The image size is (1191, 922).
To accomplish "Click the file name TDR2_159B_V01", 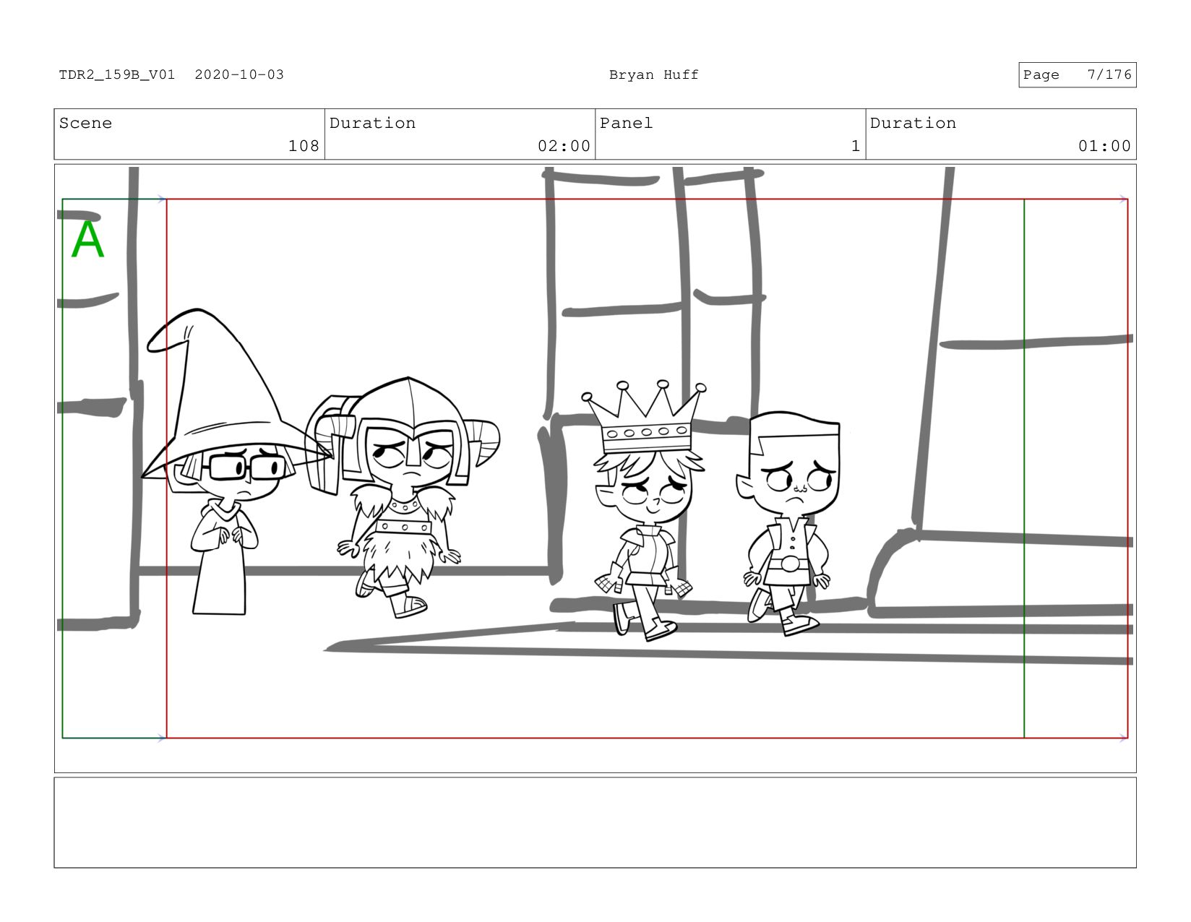I will 116,74.
